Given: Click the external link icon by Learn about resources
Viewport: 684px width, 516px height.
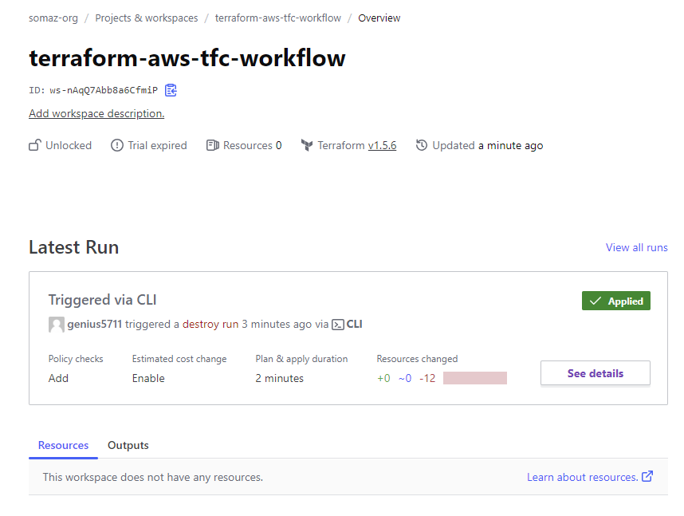Looking at the screenshot, I should 647,476.
